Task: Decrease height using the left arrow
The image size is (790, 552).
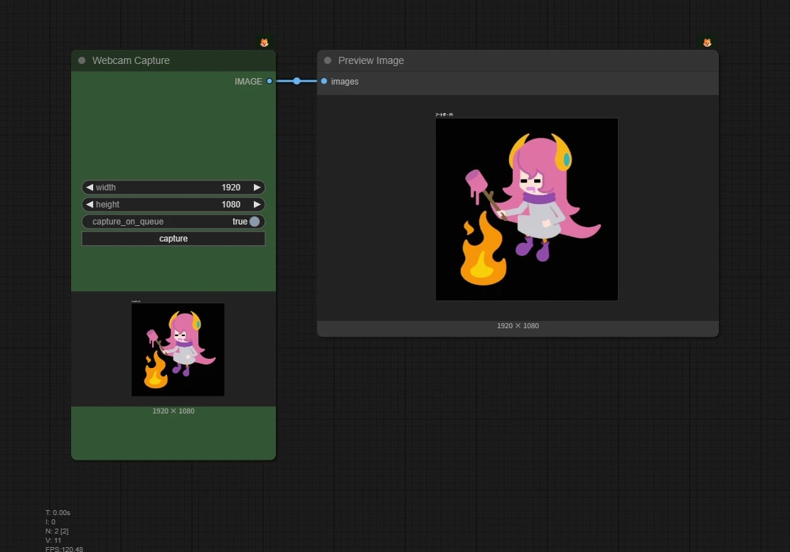Action: [x=90, y=205]
